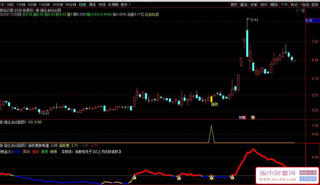Click the 叠加 overlay icon
This screenshot has height=185, width=320.
244,4
